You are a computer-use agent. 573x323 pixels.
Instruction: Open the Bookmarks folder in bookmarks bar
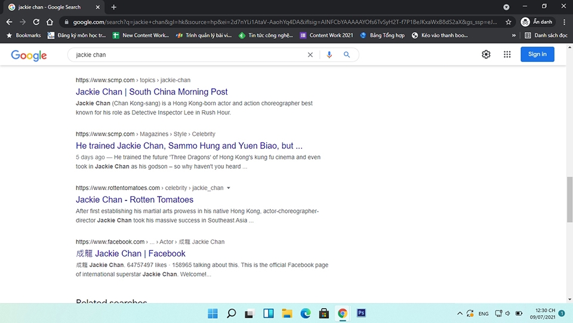pyautogui.click(x=24, y=35)
